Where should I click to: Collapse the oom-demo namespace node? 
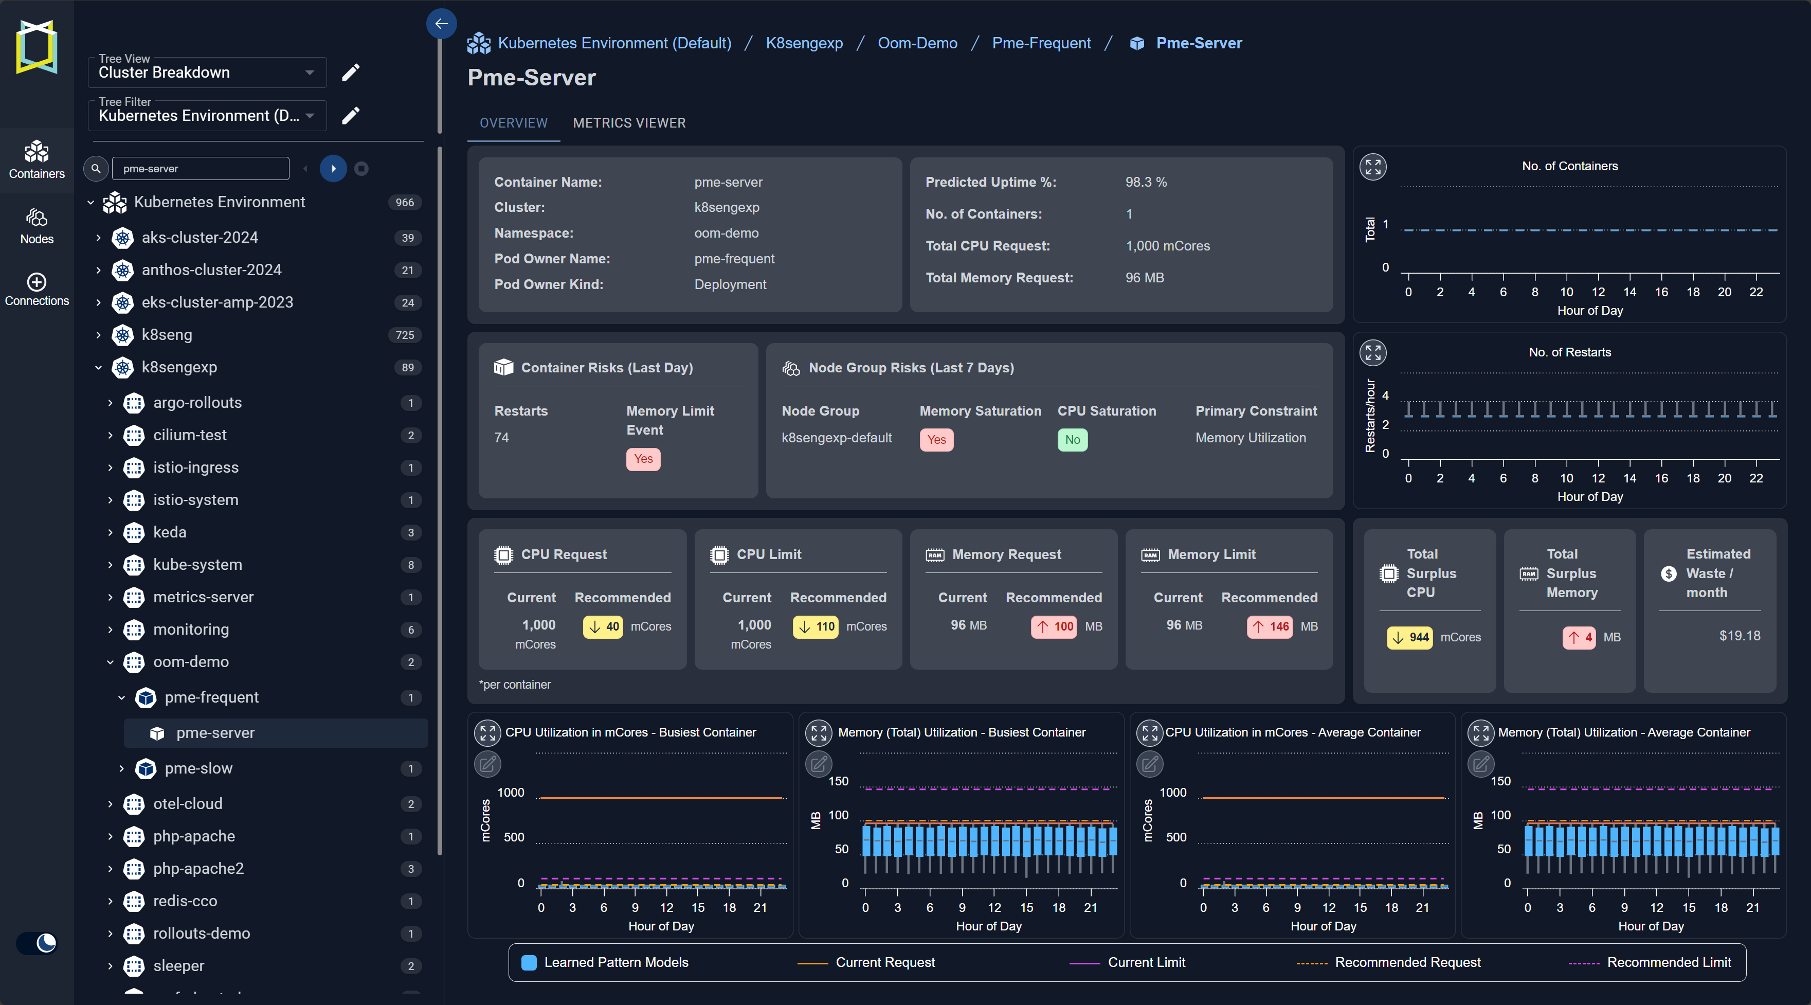(111, 662)
